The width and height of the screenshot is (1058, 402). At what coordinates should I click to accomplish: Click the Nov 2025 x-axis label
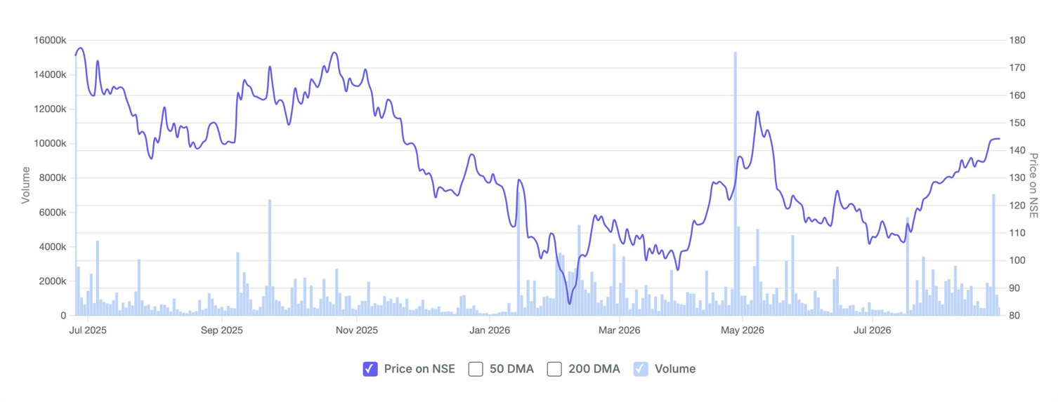(x=357, y=330)
